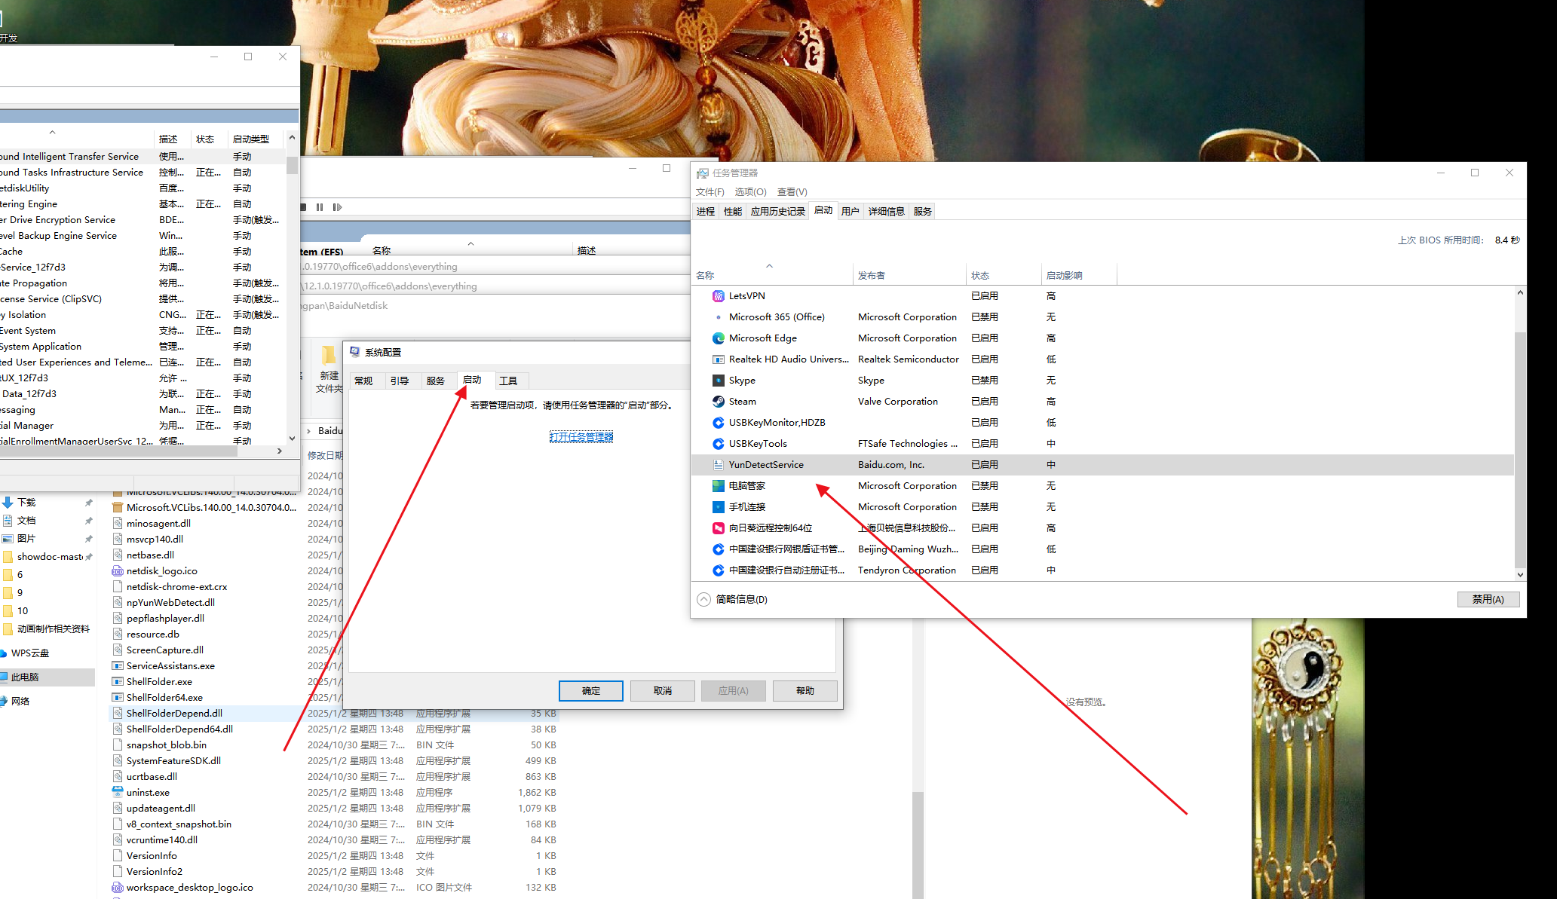Screen dimensions: 1557x899
Task: Open the 选项(O) menu
Action: (751, 192)
